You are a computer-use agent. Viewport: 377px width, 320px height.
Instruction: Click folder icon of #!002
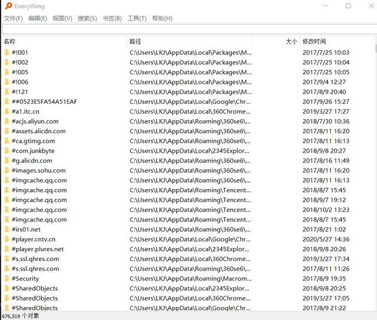[x=7, y=62]
